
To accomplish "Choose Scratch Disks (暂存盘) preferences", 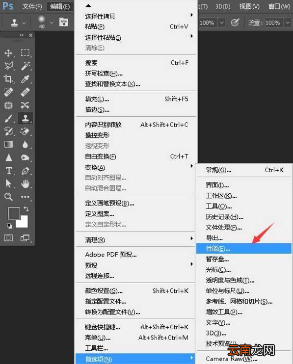I will pos(244,259).
